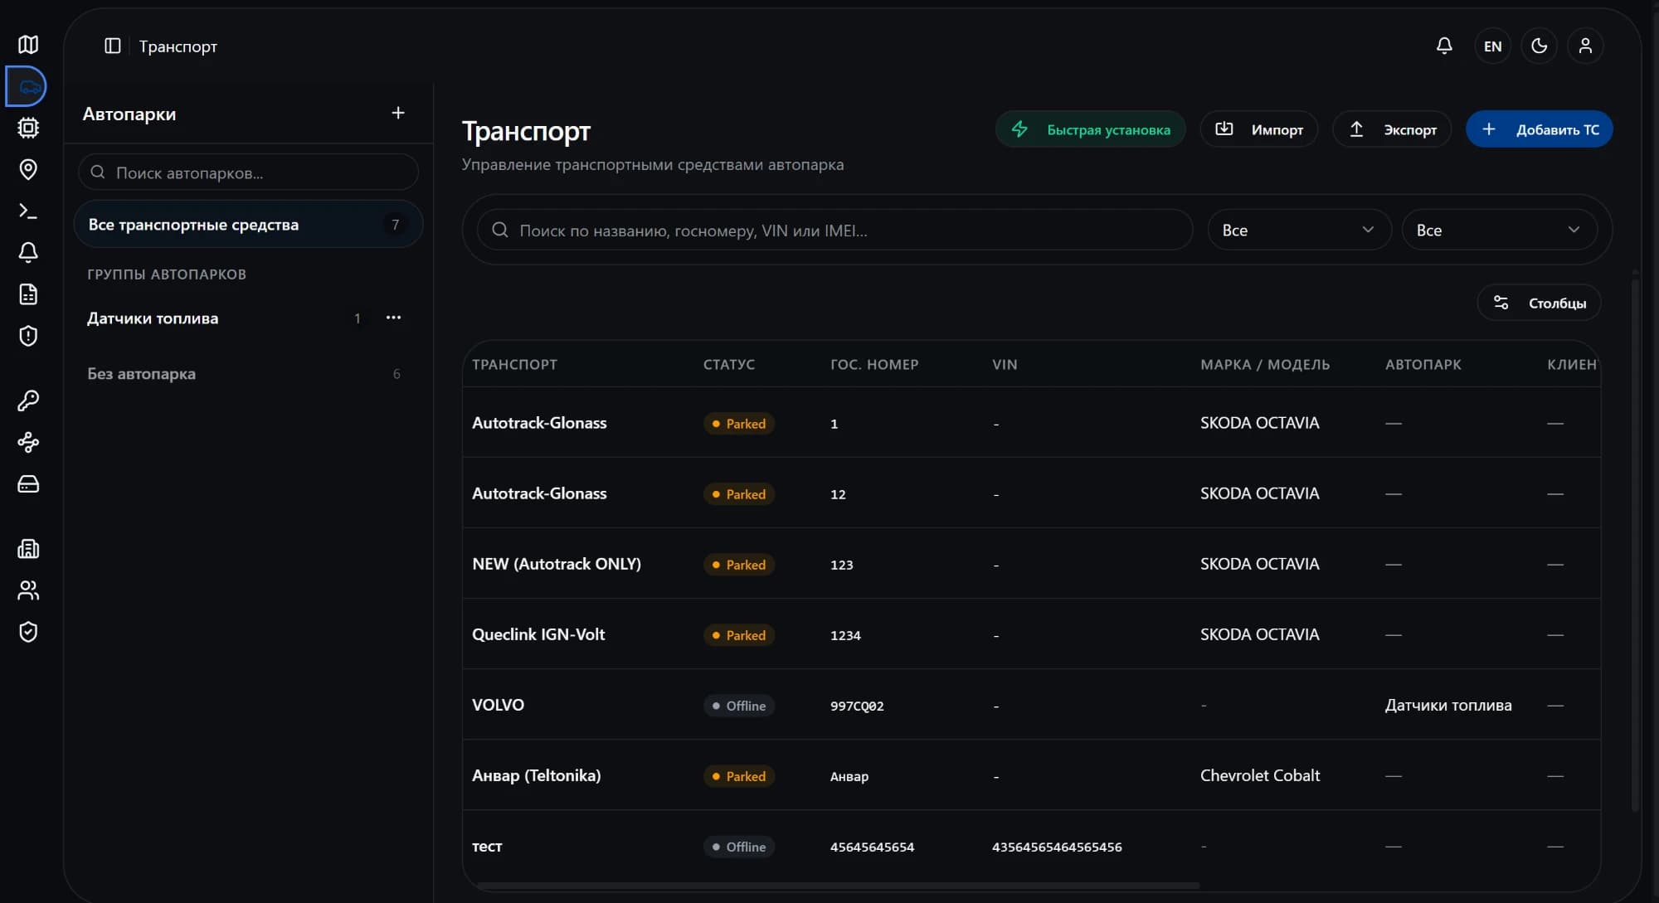The width and height of the screenshot is (1659, 903).
Task: Click Экспорт button
Action: pos(1392,129)
